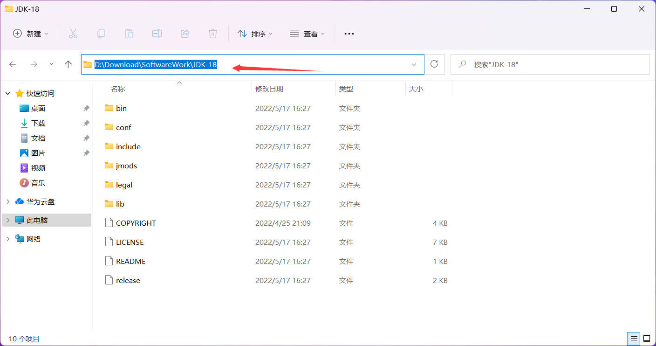The image size is (656, 346).
Task: Unpin 下载 using its pin icon
Action: coord(86,123)
